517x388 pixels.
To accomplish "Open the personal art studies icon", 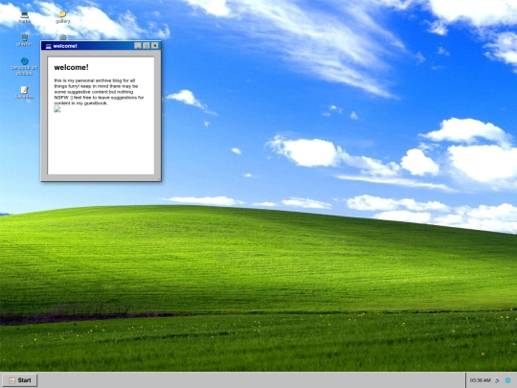I will coord(24,66).
